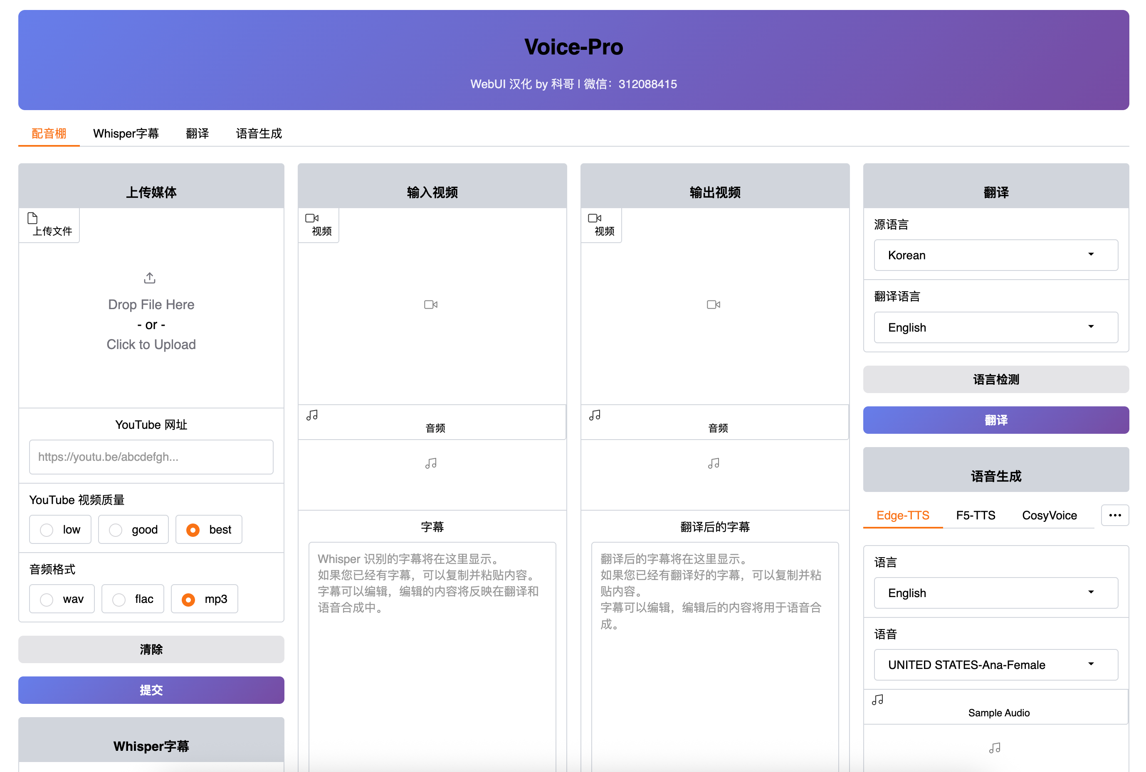Switch to the Whisper字幕 tab
This screenshot has width=1146, height=772.
click(126, 133)
